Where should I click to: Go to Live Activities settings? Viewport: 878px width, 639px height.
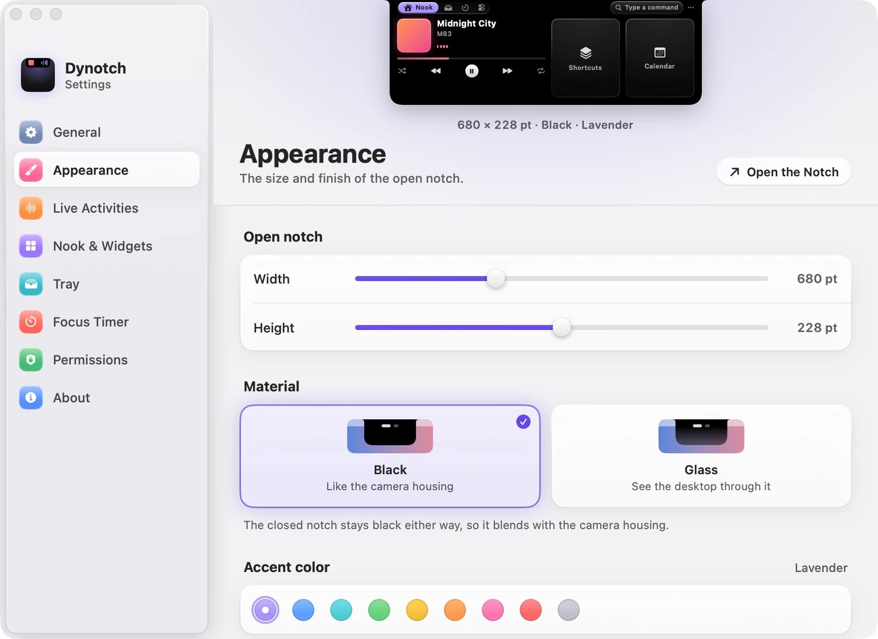pos(106,208)
